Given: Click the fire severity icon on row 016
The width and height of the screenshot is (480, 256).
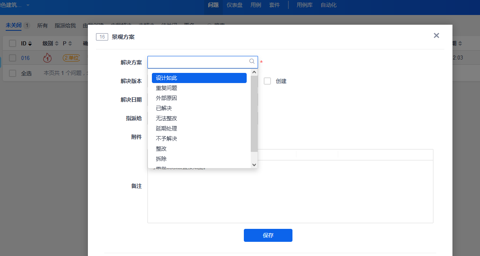Looking at the screenshot, I should coord(47,58).
